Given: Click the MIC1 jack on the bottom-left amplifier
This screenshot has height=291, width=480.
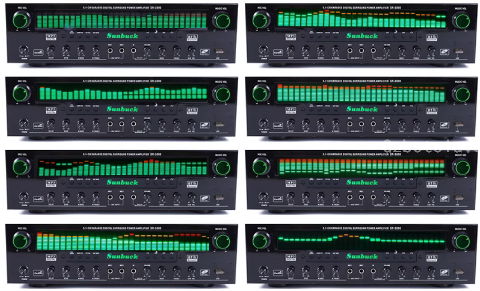Looking at the screenshot, I should 110,271.
